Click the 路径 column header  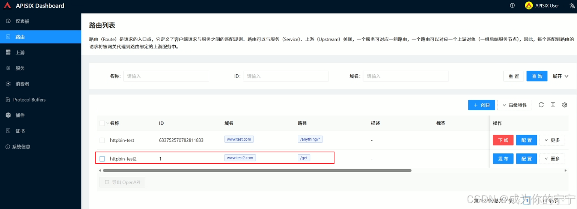[x=303, y=123]
